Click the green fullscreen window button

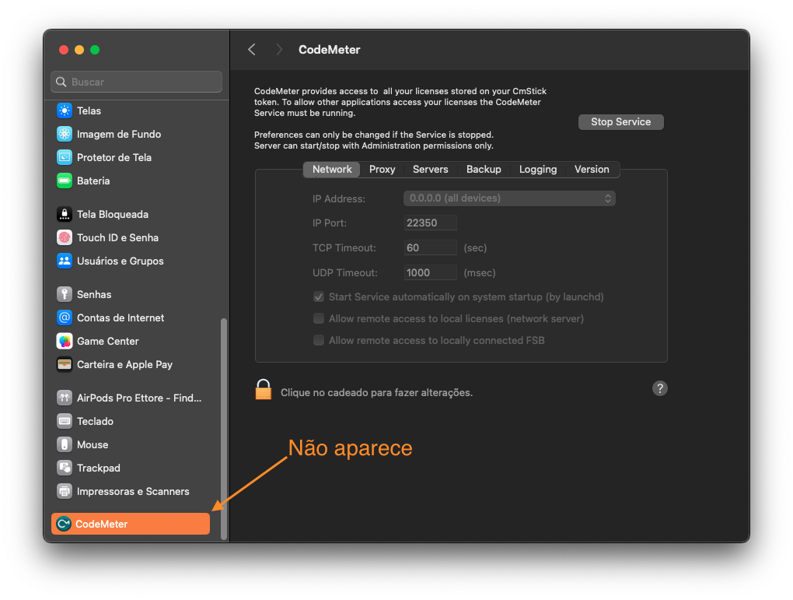click(95, 50)
